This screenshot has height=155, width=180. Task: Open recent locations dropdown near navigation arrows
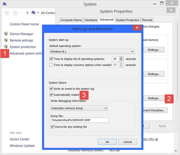click(22, 13)
